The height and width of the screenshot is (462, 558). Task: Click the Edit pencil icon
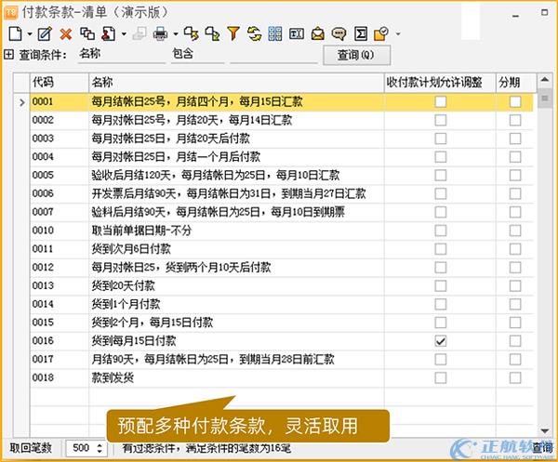click(x=45, y=34)
